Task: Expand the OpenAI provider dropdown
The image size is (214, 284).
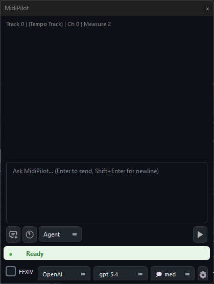Action: click(x=64, y=274)
